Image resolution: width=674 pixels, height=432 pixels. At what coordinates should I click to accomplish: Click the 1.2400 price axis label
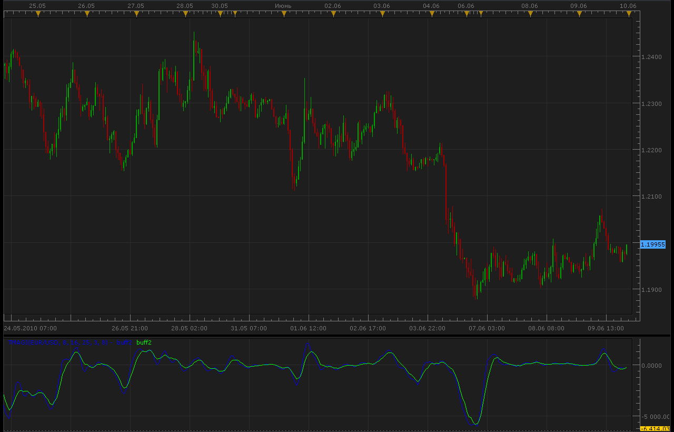click(652, 57)
